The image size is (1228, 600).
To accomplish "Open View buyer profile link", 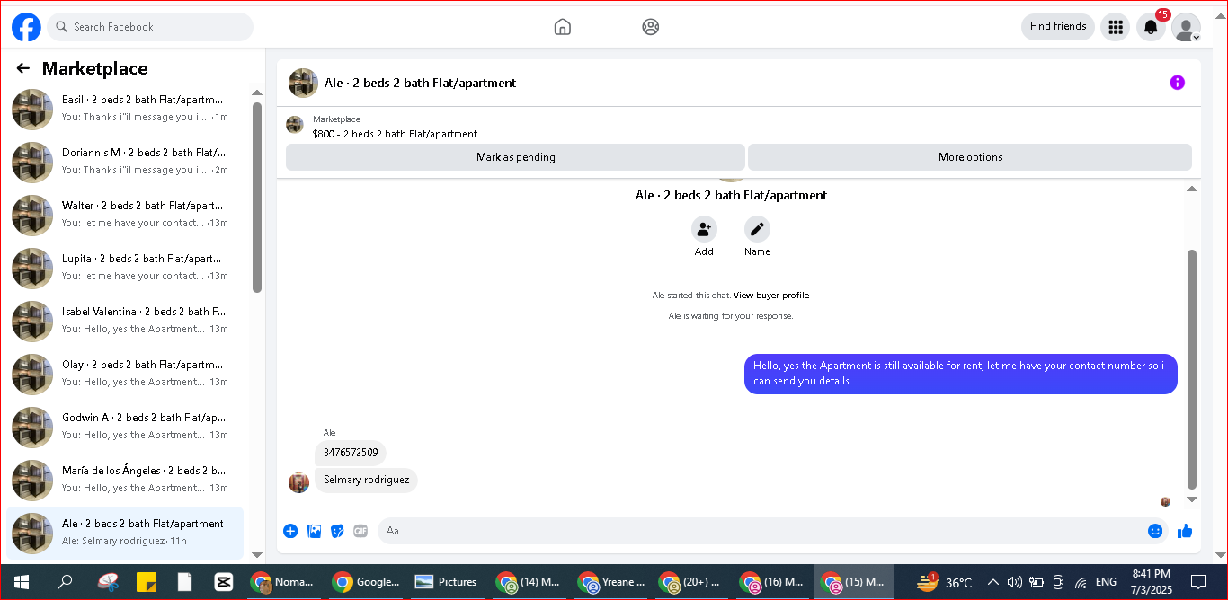I will tap(771, 296).
